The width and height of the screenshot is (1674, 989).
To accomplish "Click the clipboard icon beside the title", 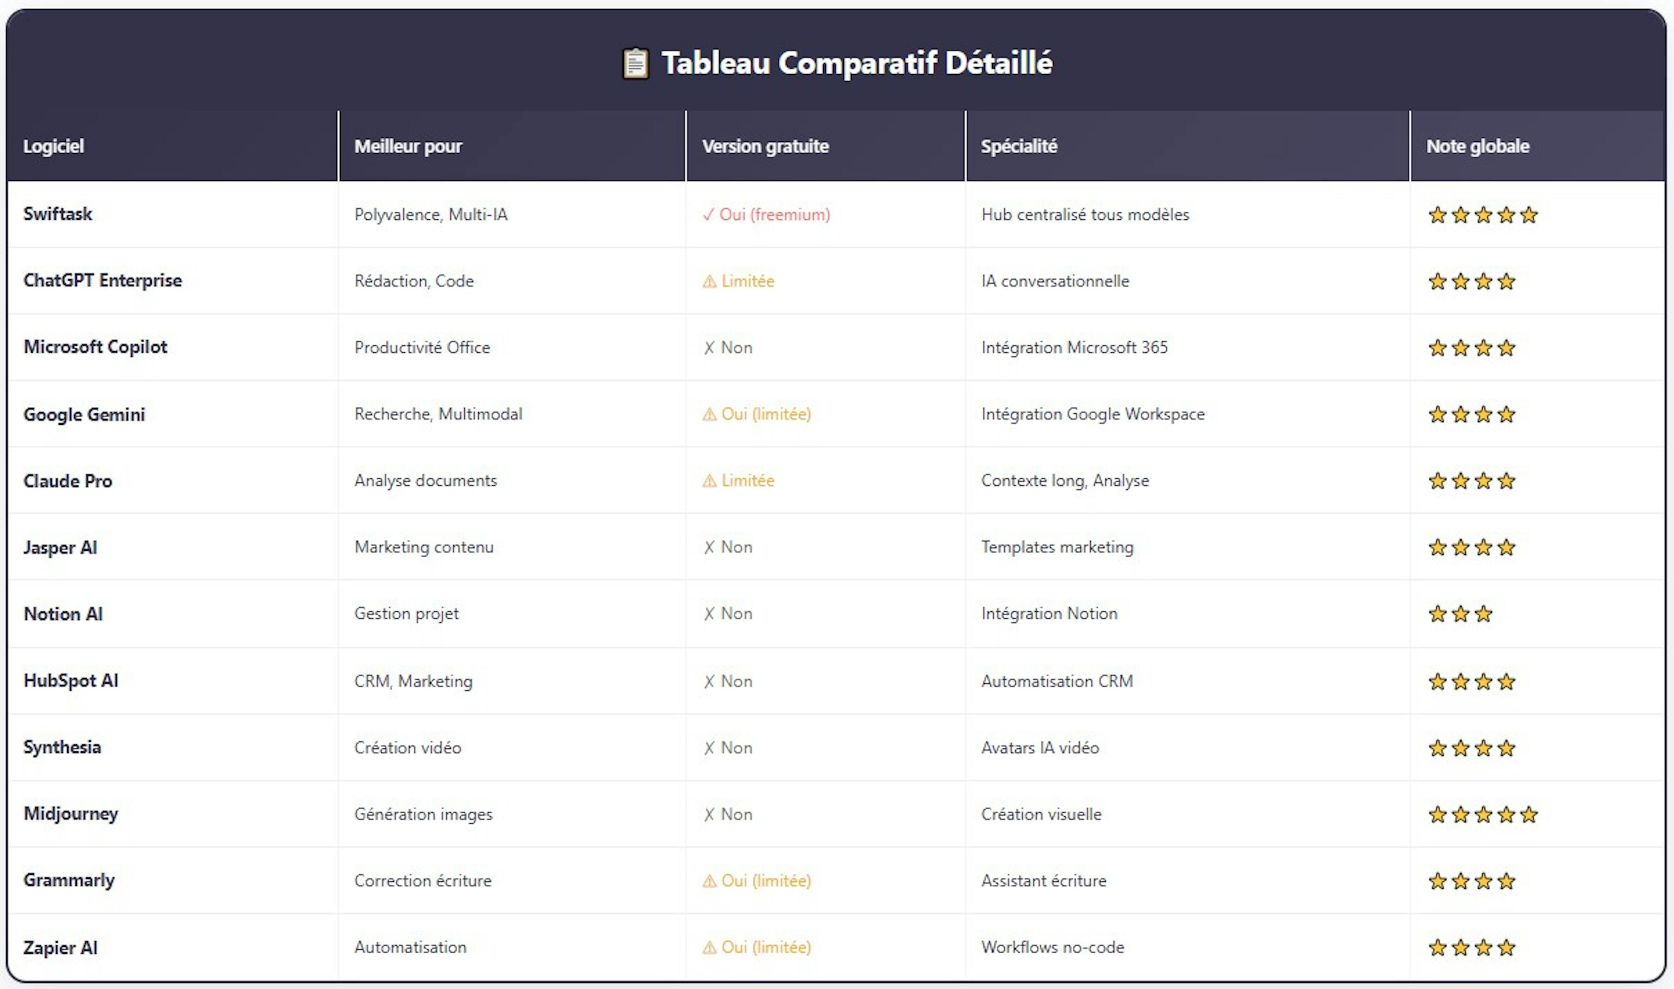I will tap(635, 64).
